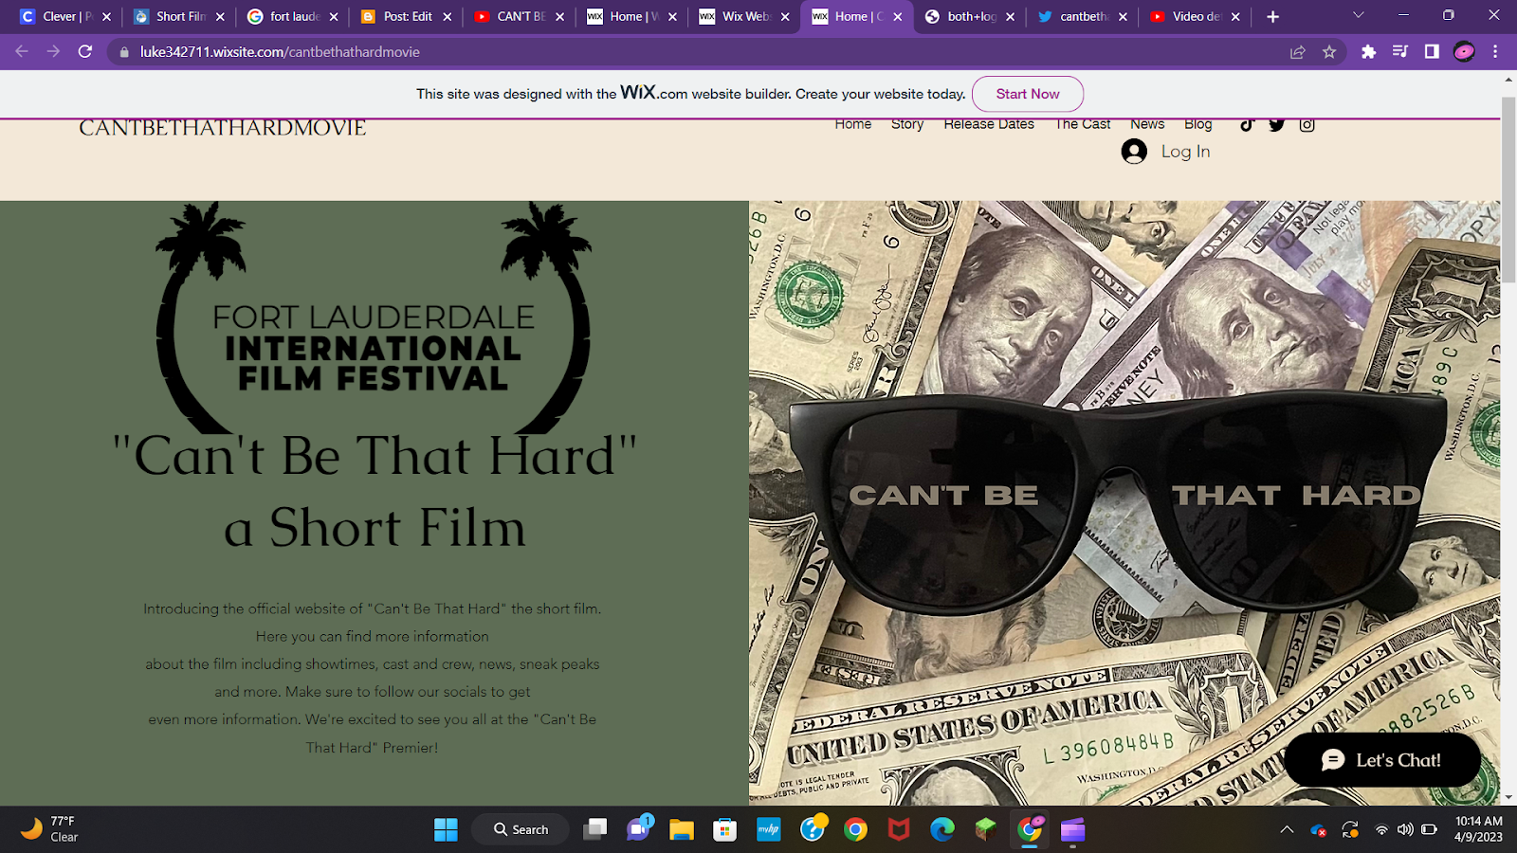Open Microsoft Teams chat taskbar icon
1517x853 pixels.
pos(640,829)
